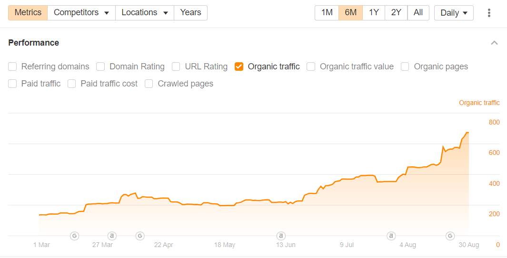This screenshot has height=258, width=507.
Task: Enable the Paid traffic checkbox
Action: [x=12, y=84]
